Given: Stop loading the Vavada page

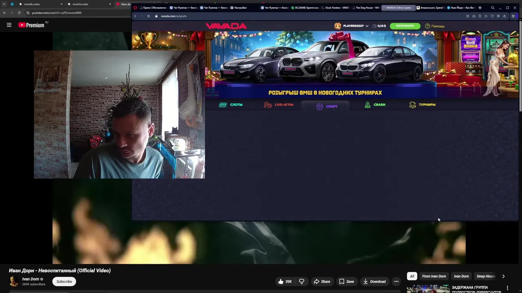Looking at the screenshot, I should pos(149,16).
